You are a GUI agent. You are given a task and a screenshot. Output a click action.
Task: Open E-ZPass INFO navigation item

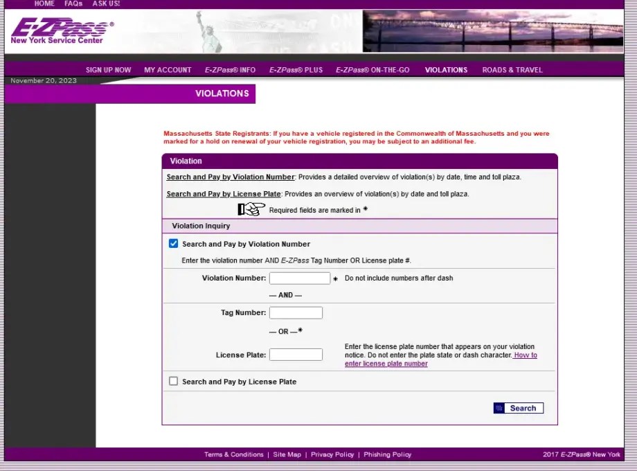pos(230,70)
